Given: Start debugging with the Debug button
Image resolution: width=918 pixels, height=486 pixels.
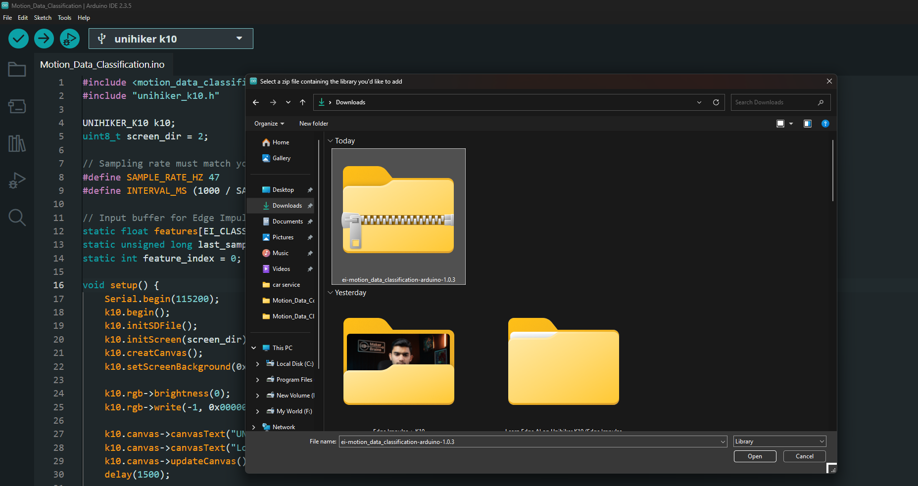Looking at the screenshot, I should tap(70, 39).
